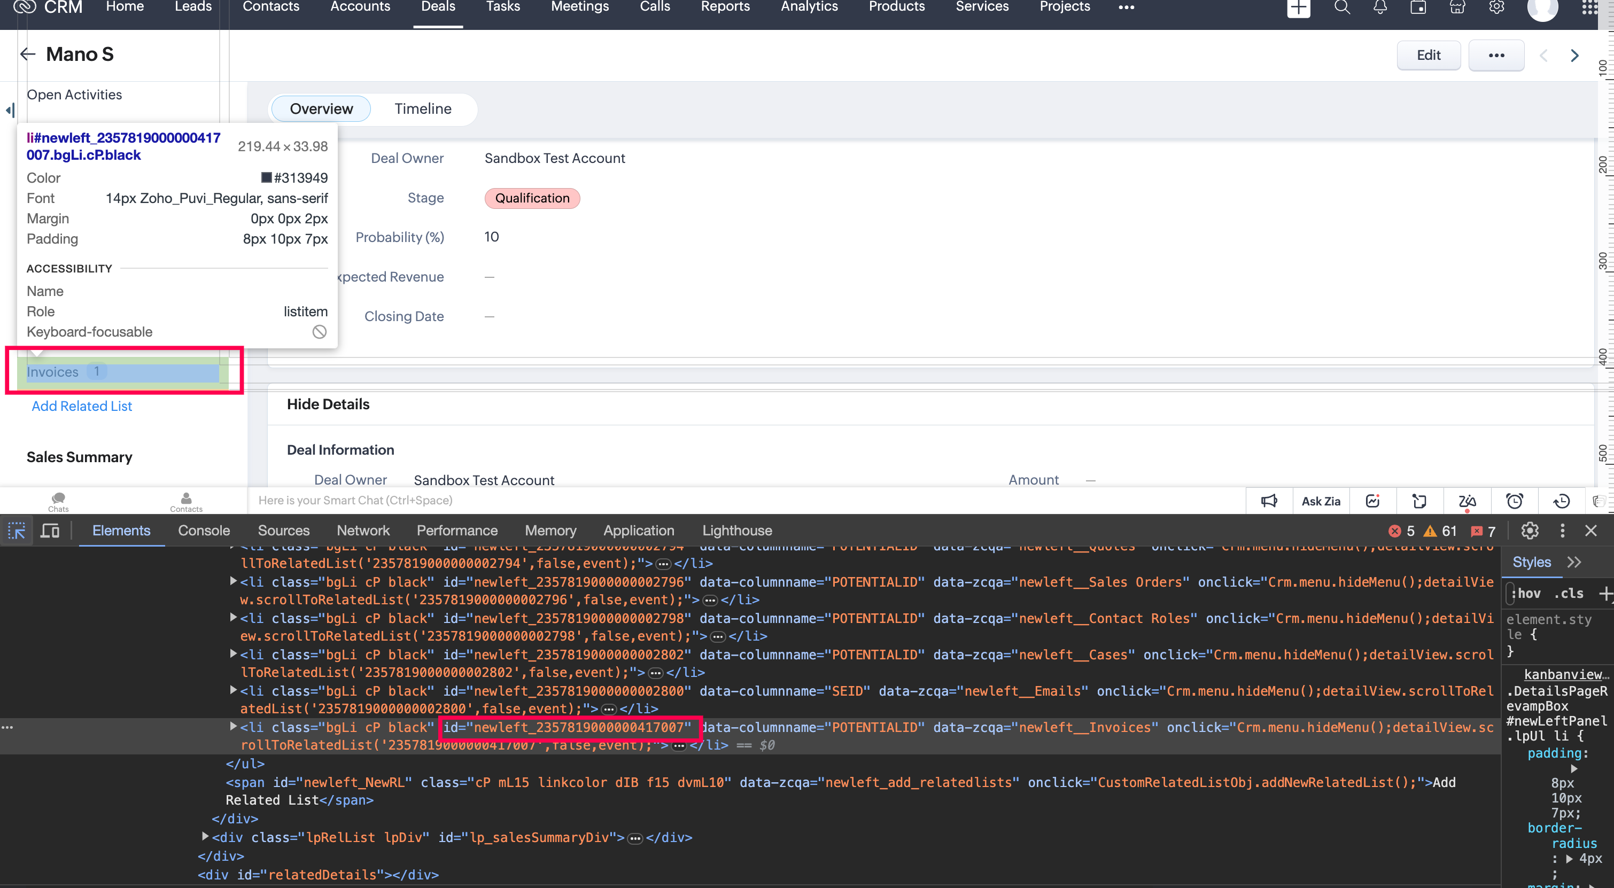Go to the Analytics module
Viewport: 1614px width, 888px height.
809,7
